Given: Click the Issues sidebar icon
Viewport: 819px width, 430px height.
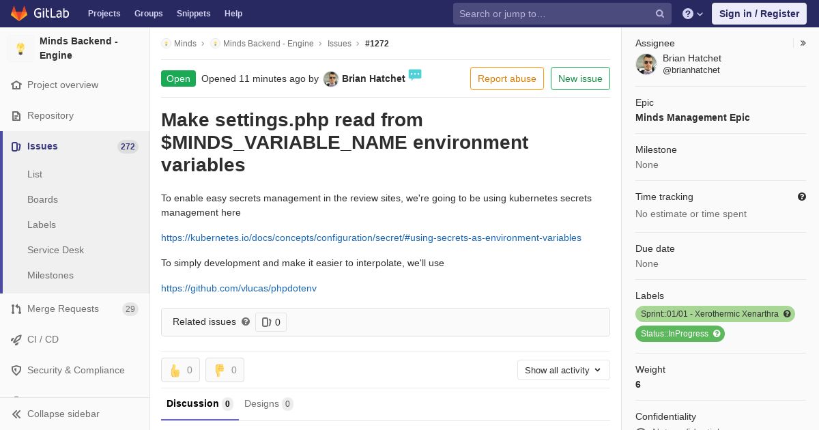Looking at the screenshot, I should [16, 147].
